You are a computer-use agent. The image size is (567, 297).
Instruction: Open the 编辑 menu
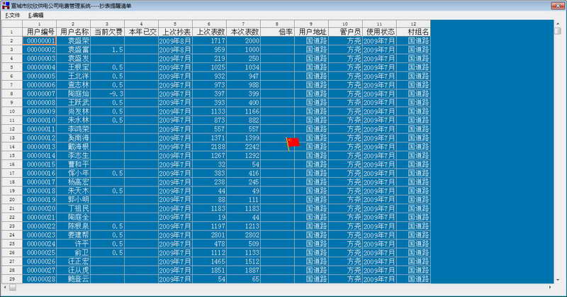(x=36, y=15)
